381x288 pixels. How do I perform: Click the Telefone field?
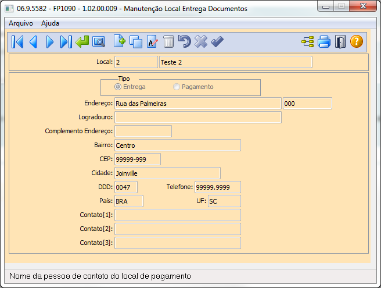(x=218, y=187)
